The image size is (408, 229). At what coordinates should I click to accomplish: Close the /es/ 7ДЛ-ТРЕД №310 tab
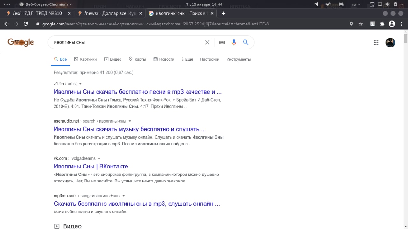69,13
